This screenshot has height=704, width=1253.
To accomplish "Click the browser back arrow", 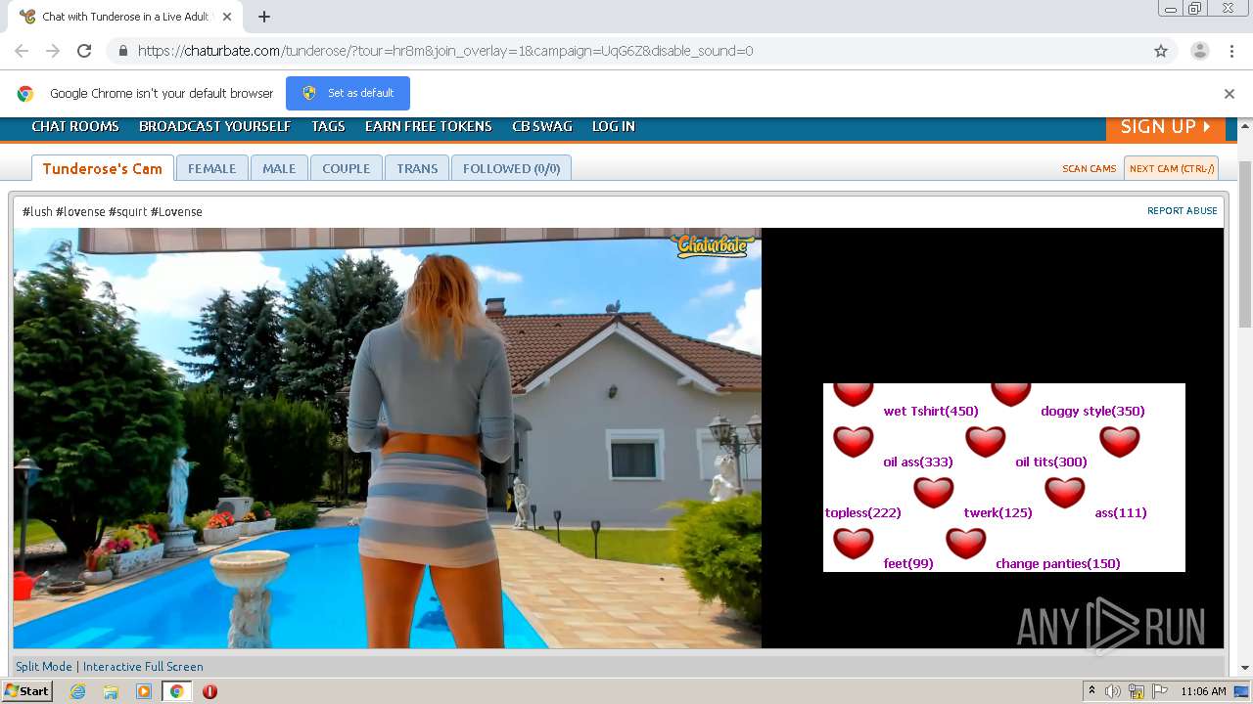I will click(x=22, y=51).
